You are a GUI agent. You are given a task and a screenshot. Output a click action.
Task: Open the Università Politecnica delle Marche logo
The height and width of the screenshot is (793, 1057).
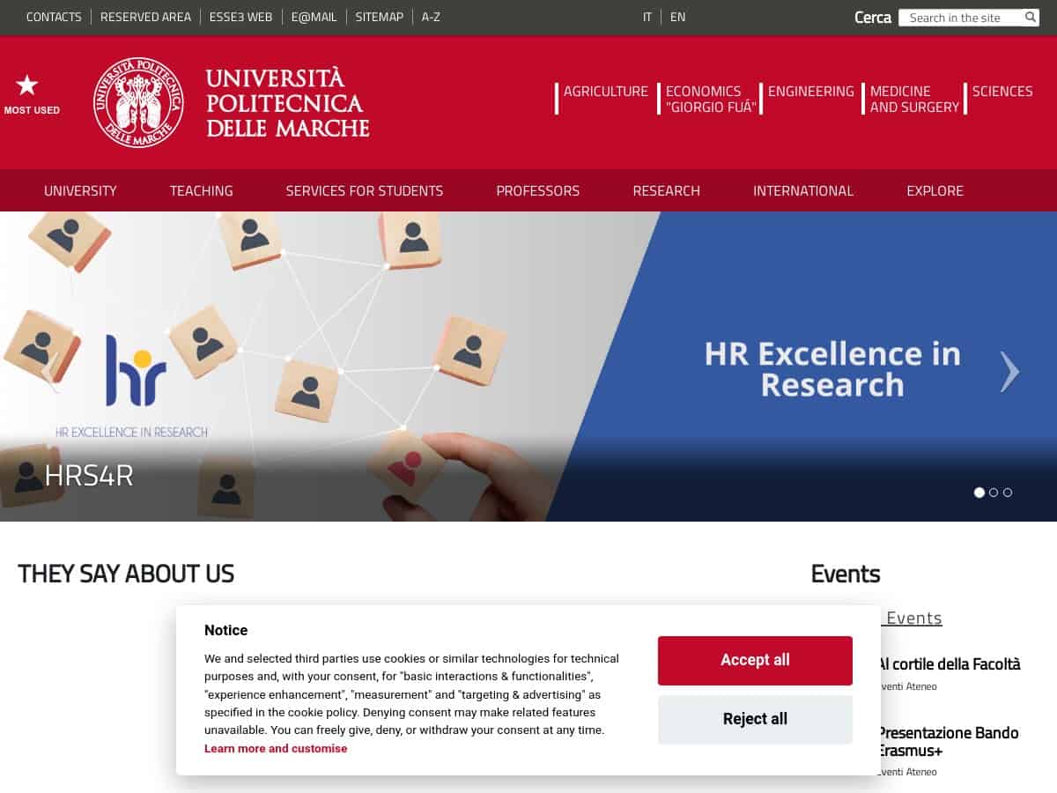(232, 102)
